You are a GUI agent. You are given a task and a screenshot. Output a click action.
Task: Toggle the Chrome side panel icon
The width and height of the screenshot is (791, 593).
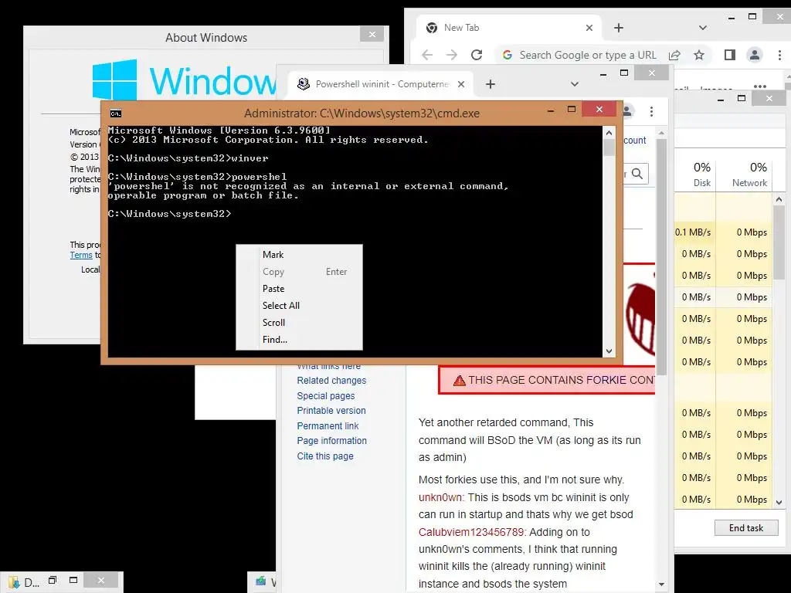coord(729,55)
